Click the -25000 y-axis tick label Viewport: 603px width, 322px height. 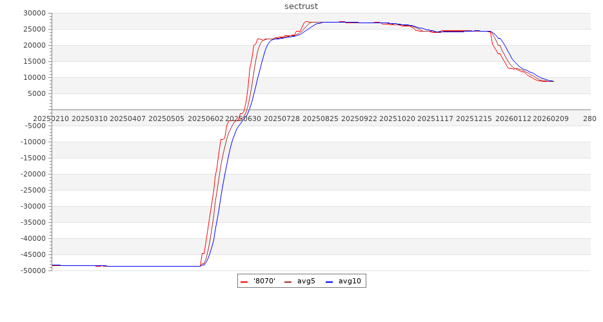(x=32, y=191)
